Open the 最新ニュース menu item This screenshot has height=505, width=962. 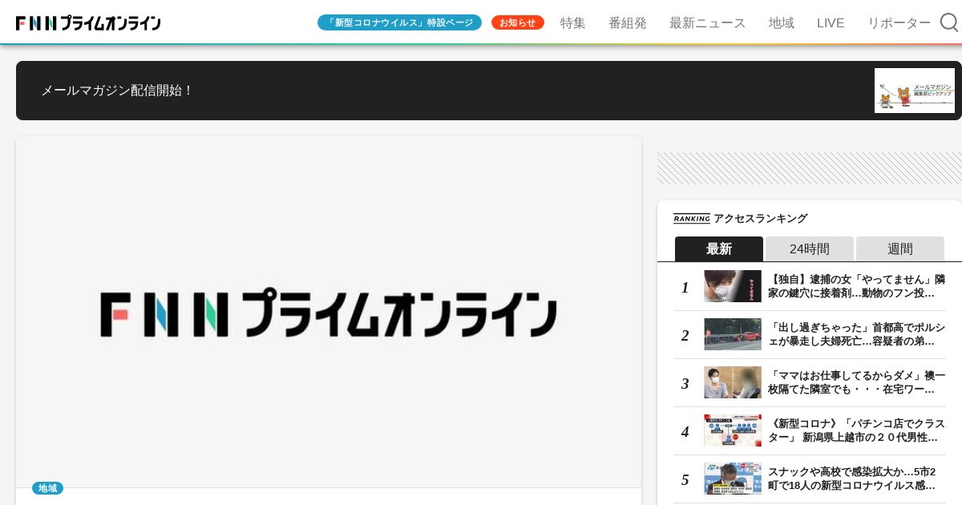click(x=708, y=23)
